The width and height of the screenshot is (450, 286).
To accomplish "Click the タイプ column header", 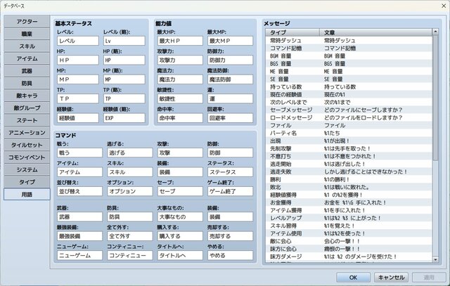I will click(292, 32).
